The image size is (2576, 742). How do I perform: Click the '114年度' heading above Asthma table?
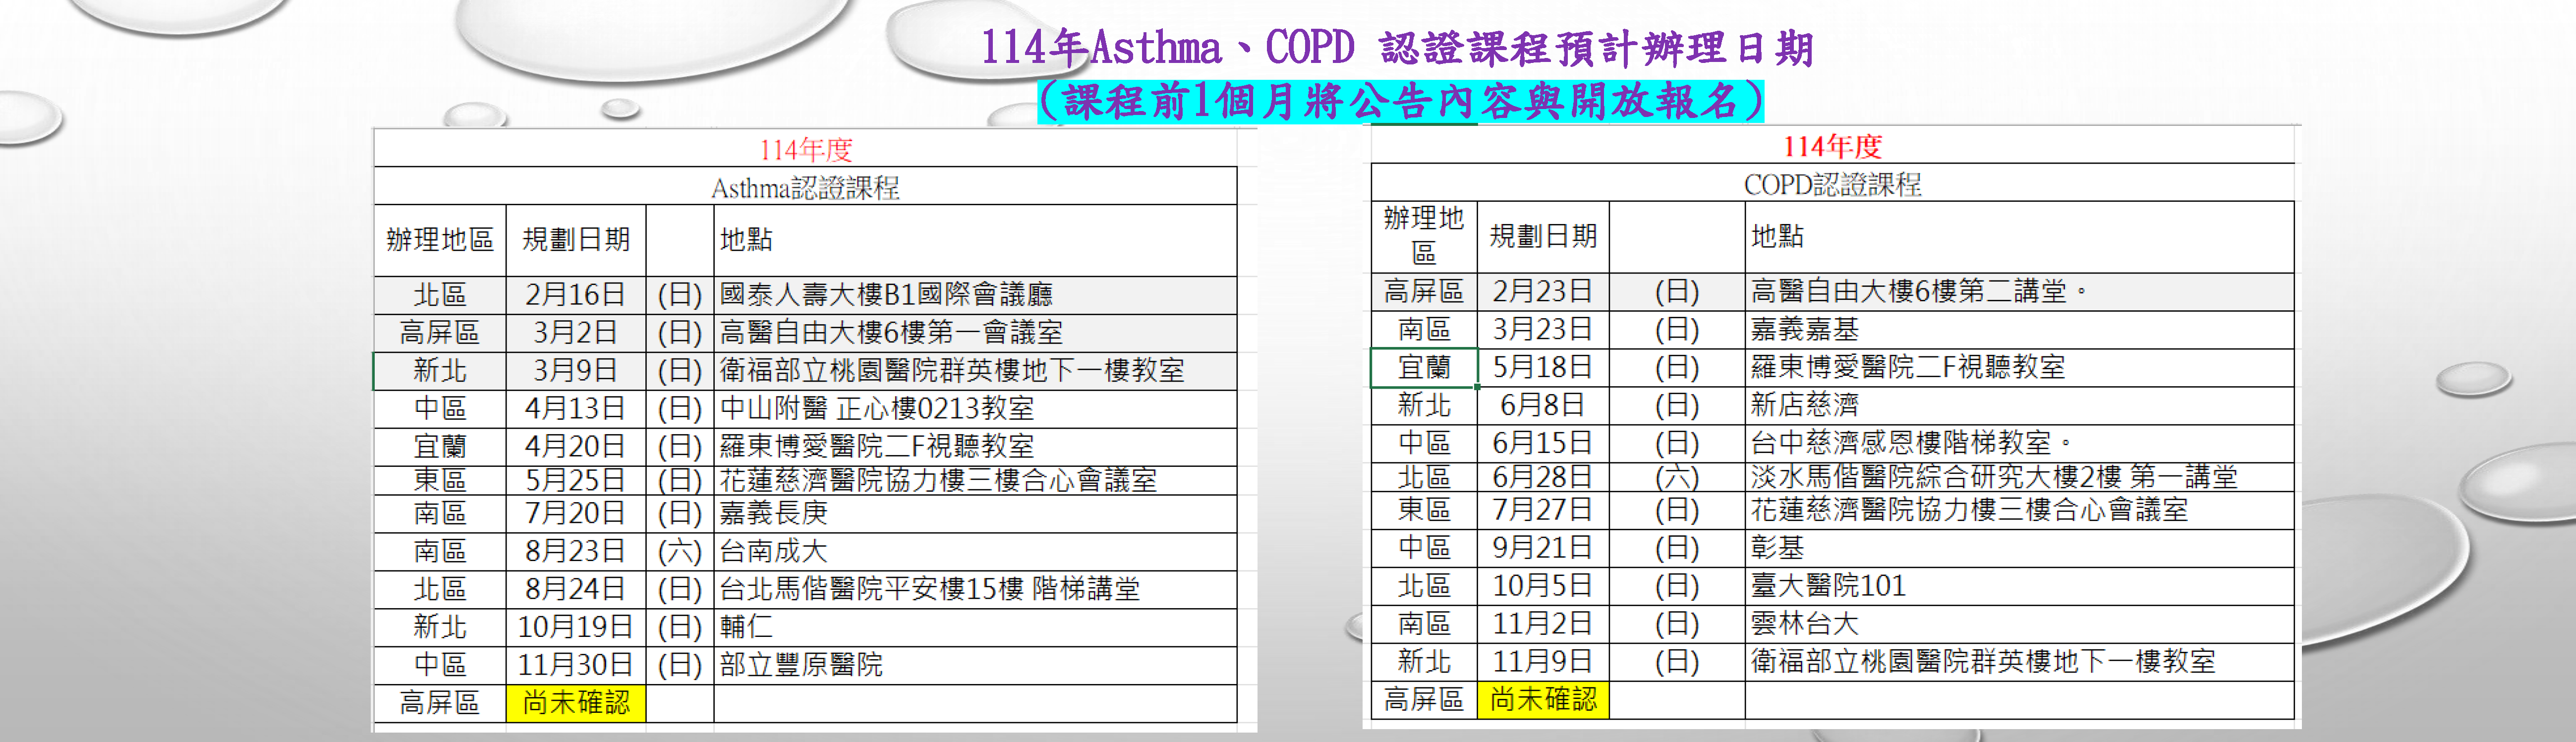pos(805,150)
